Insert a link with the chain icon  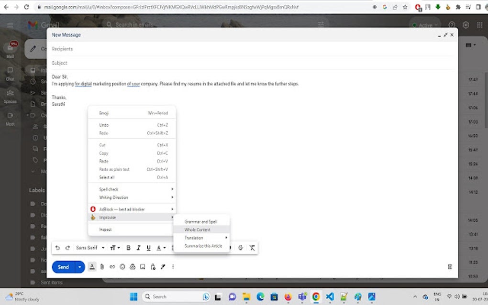[x=112, y=267]
